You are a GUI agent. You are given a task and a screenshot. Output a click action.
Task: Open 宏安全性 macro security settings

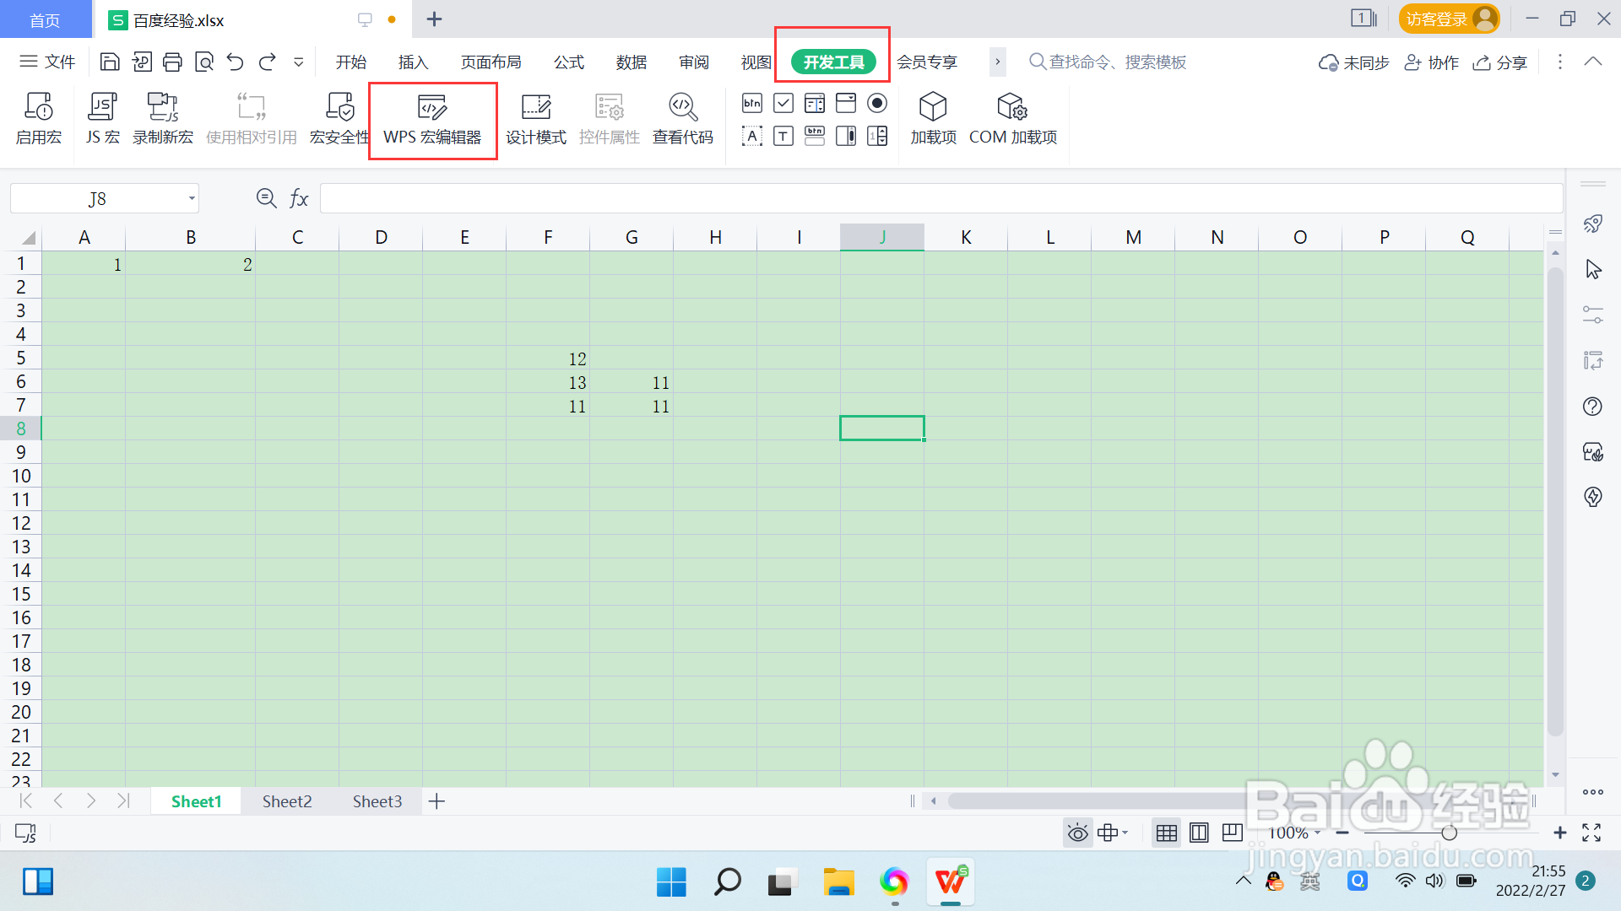[339, 120]
